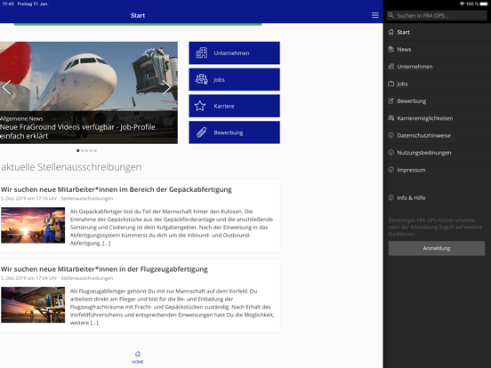Select the fifth carousel page dot
491x368 pixels.
95,150
